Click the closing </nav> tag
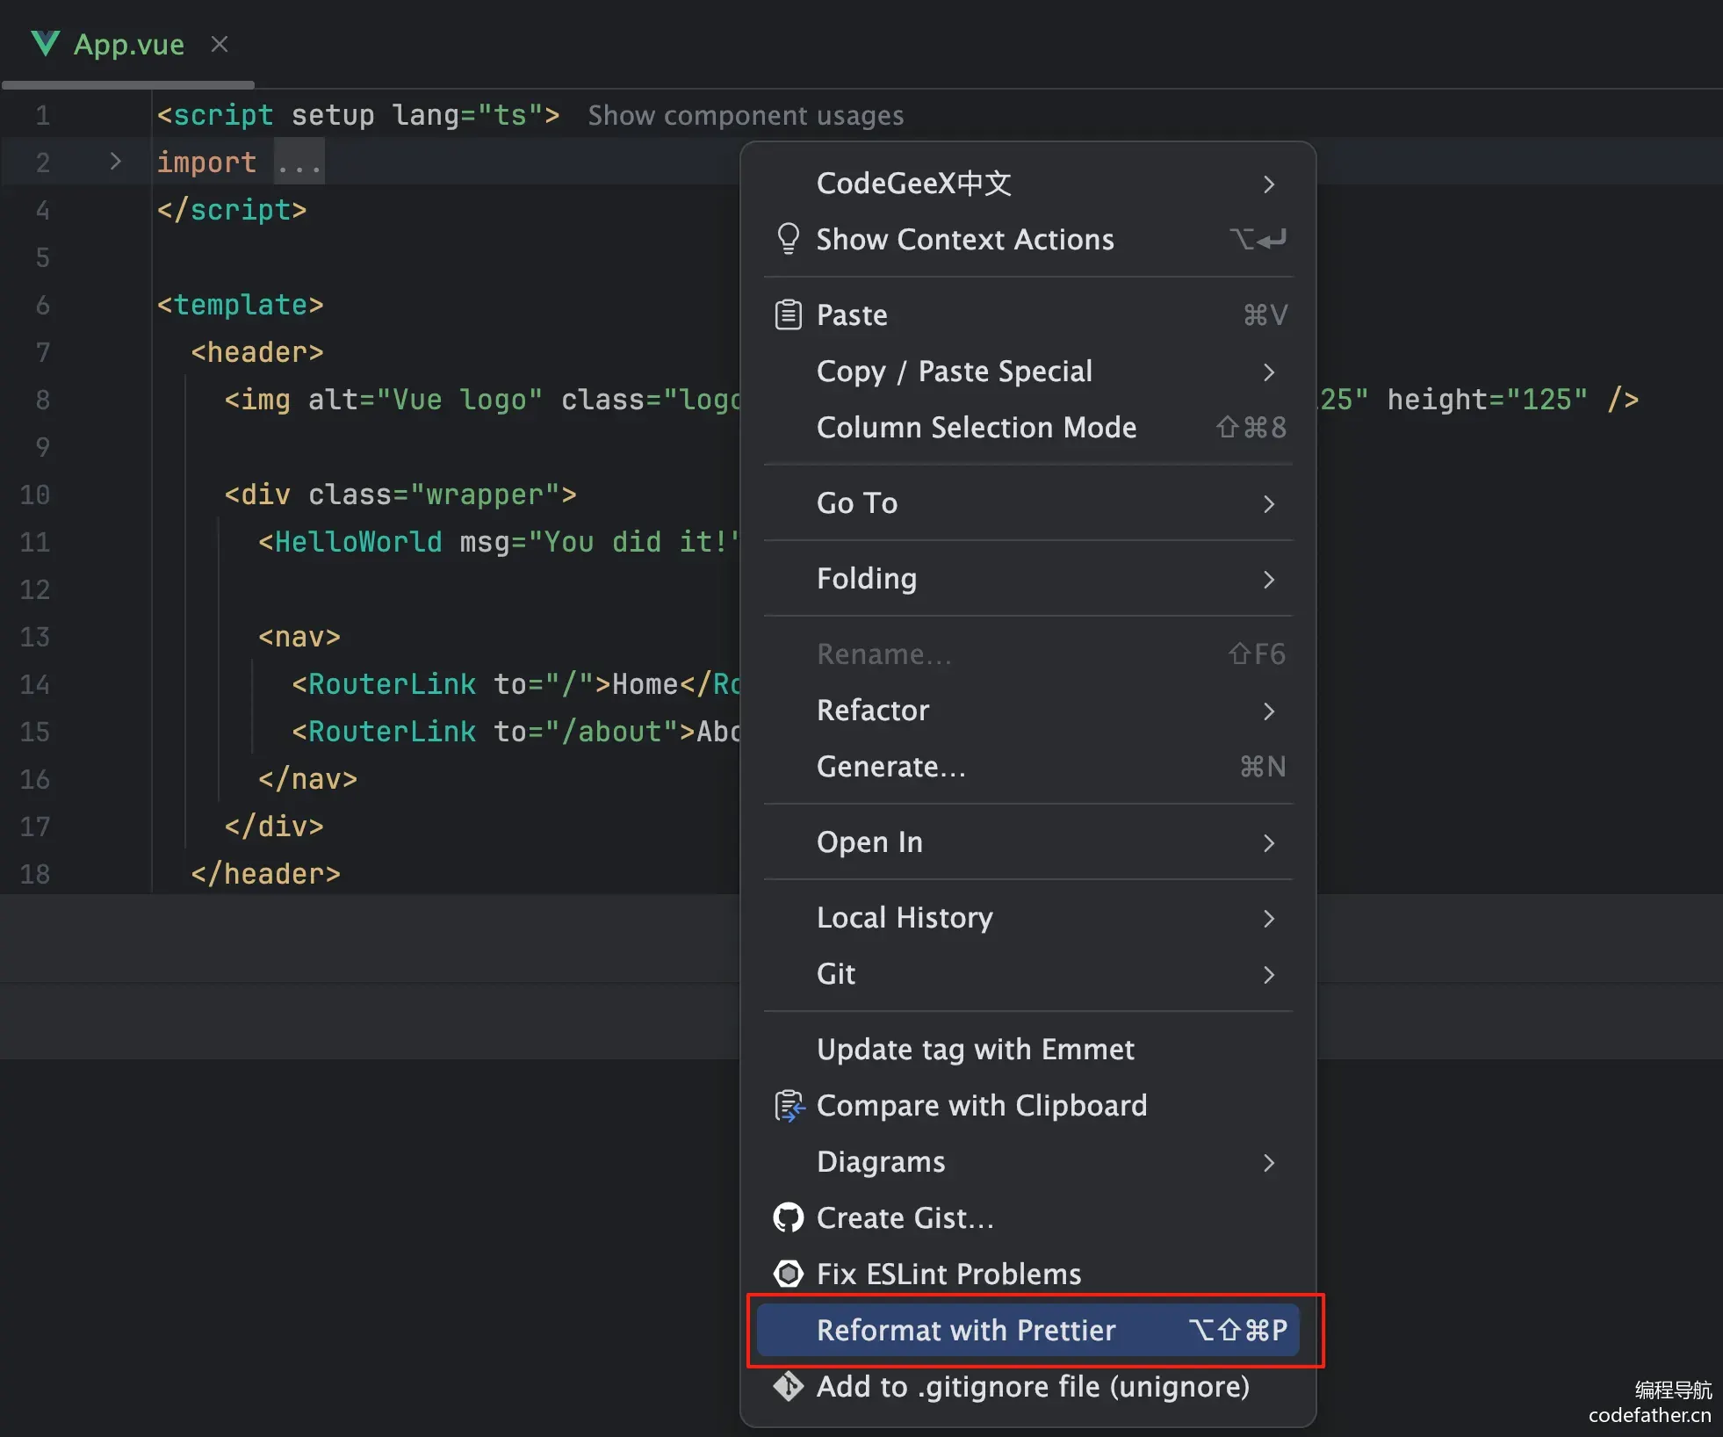The width and height of the screenshot is (1723, 1437). 308,779
